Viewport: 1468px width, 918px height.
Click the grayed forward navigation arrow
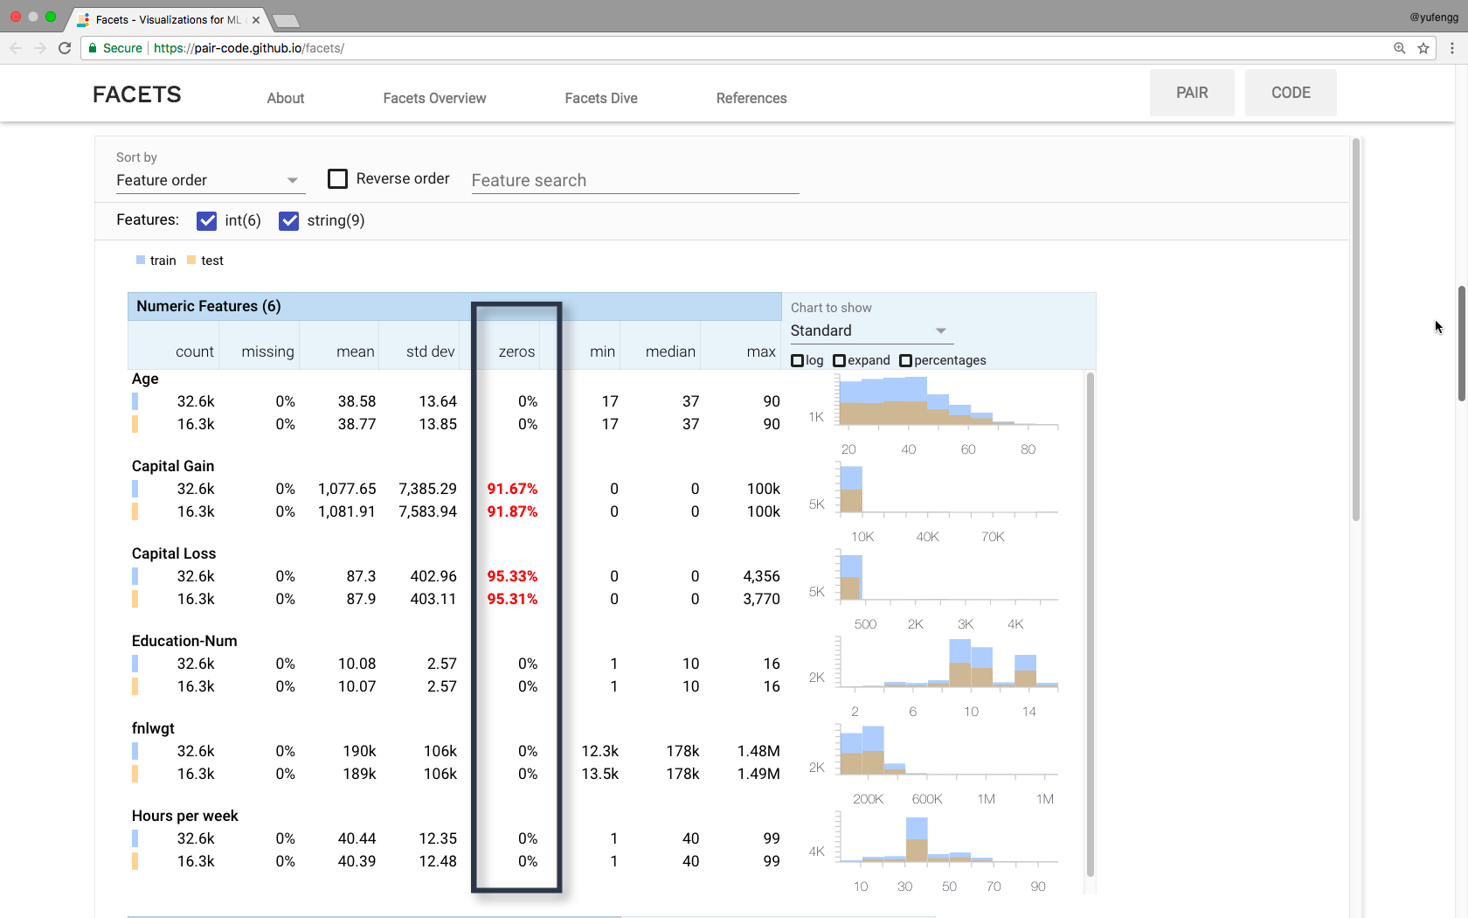click(x=39, y=48)
